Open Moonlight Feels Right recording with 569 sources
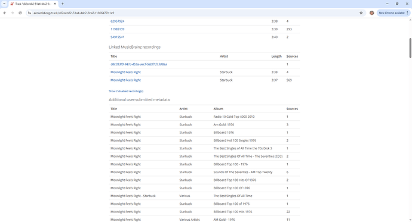The image size is (412, 222). (x=125, y=80)
